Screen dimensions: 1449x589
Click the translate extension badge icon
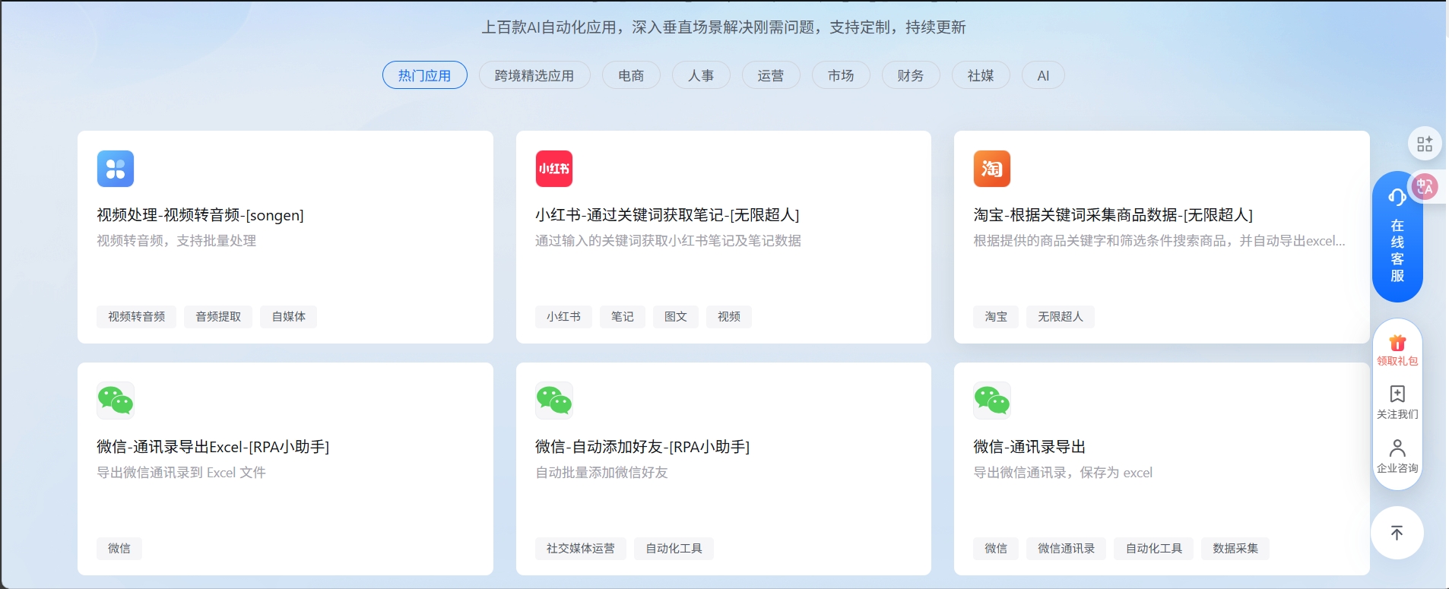tap(1425, 186)
